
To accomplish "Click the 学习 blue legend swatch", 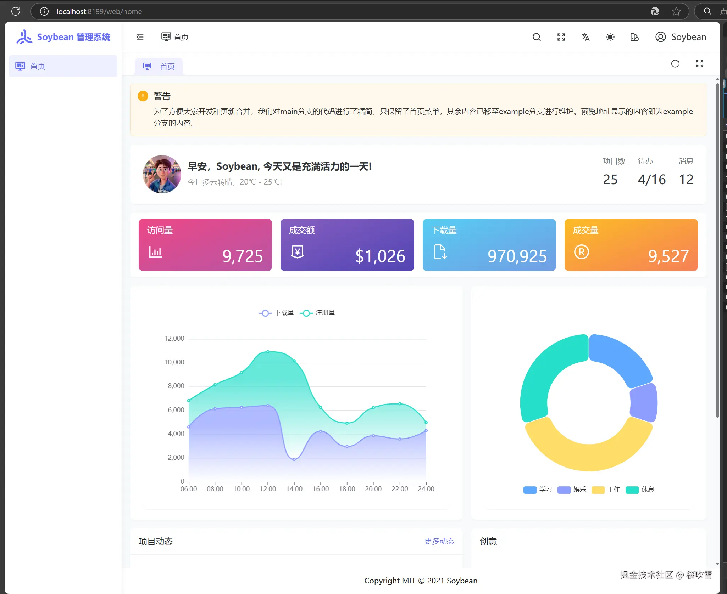I will [530, 490].
